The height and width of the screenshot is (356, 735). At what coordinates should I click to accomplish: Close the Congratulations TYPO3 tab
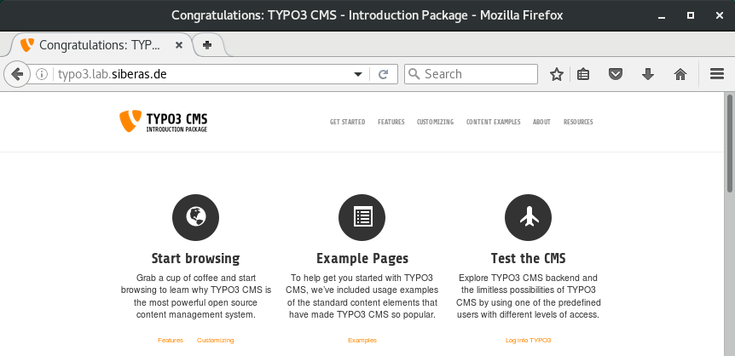pos(179,45)
